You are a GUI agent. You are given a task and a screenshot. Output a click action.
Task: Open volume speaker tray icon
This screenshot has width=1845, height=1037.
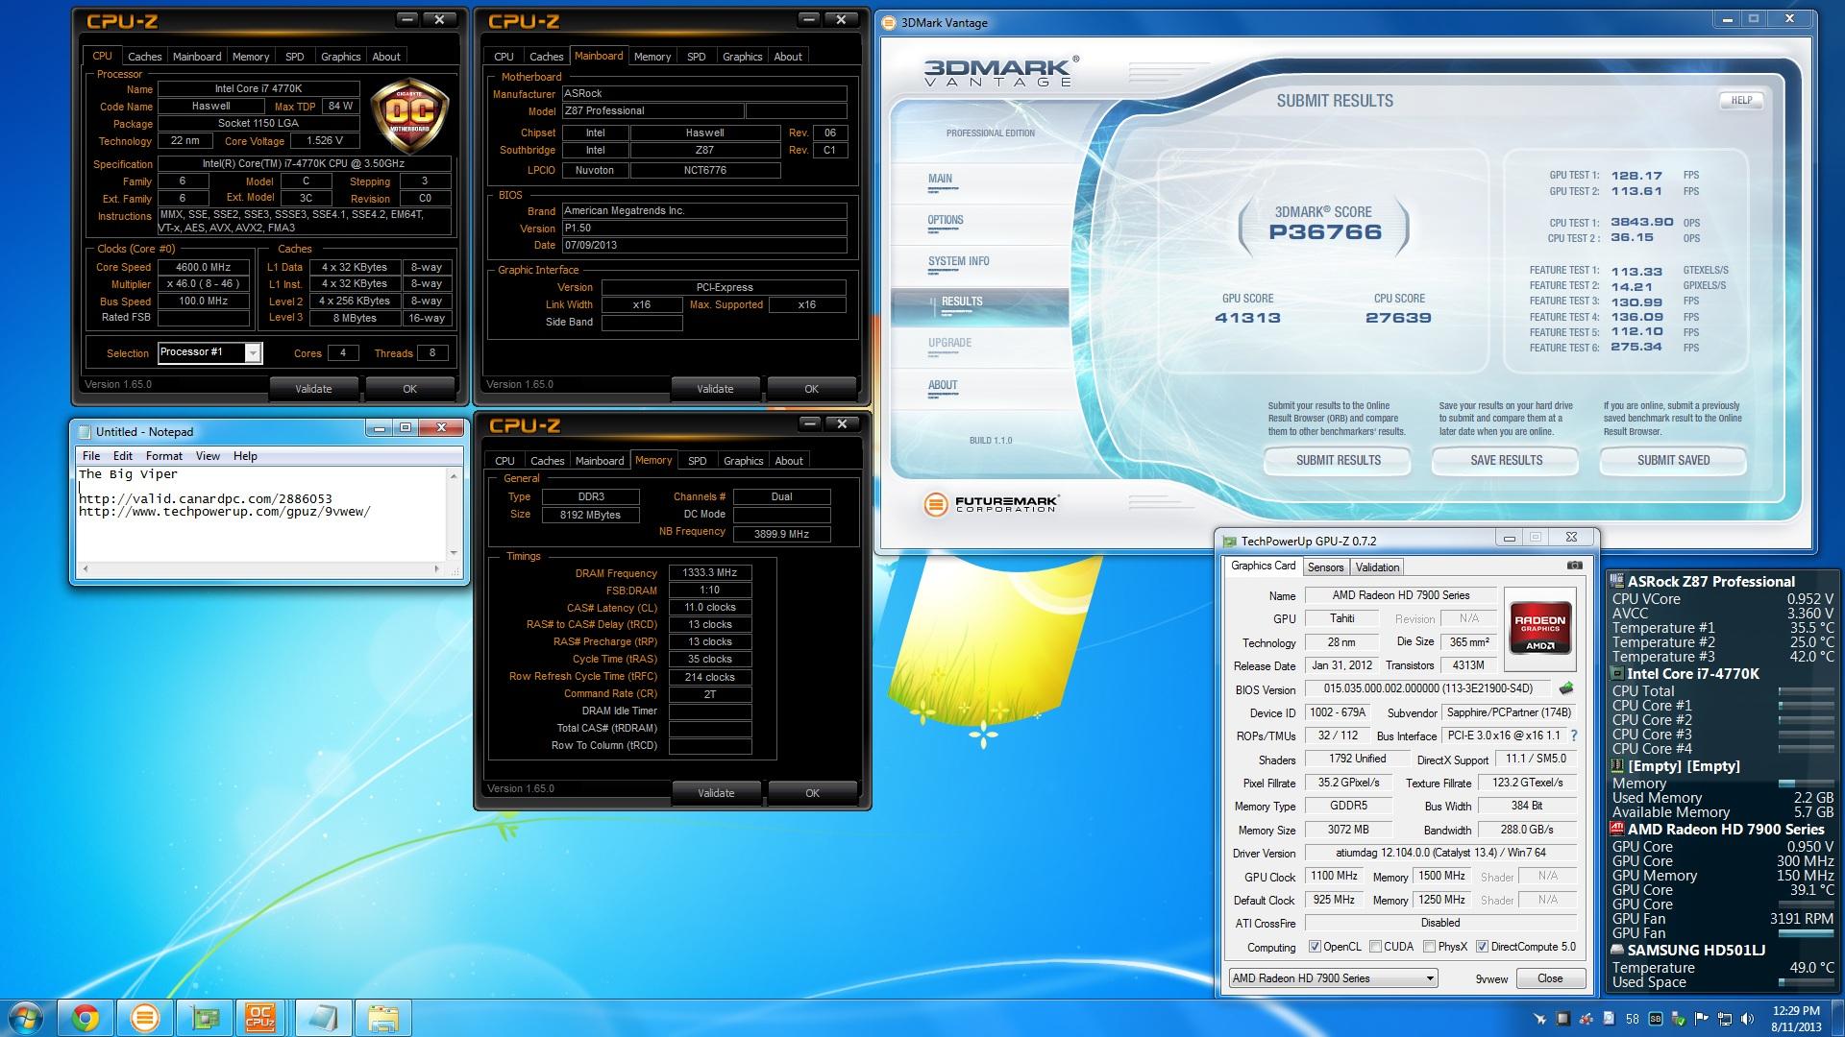tap(1748, 1019)
